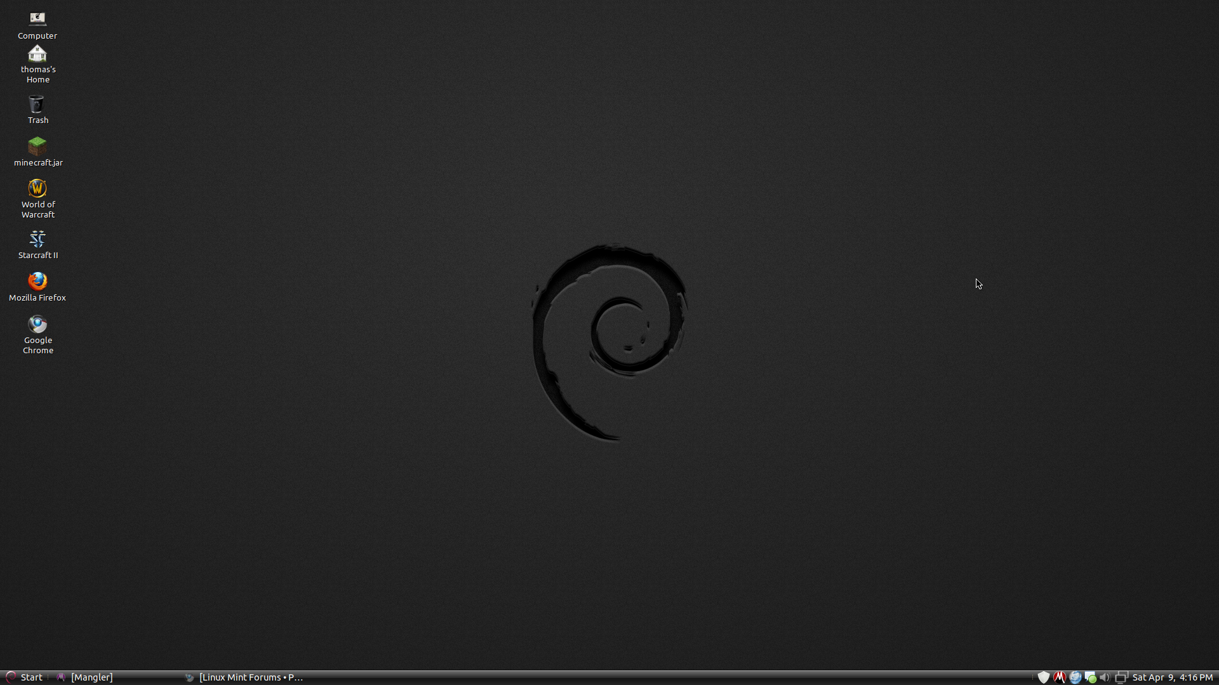Screen dimensions: 1219x685
Task: Click the update manager shield tray icon
Action: (x=1043, y=677)
